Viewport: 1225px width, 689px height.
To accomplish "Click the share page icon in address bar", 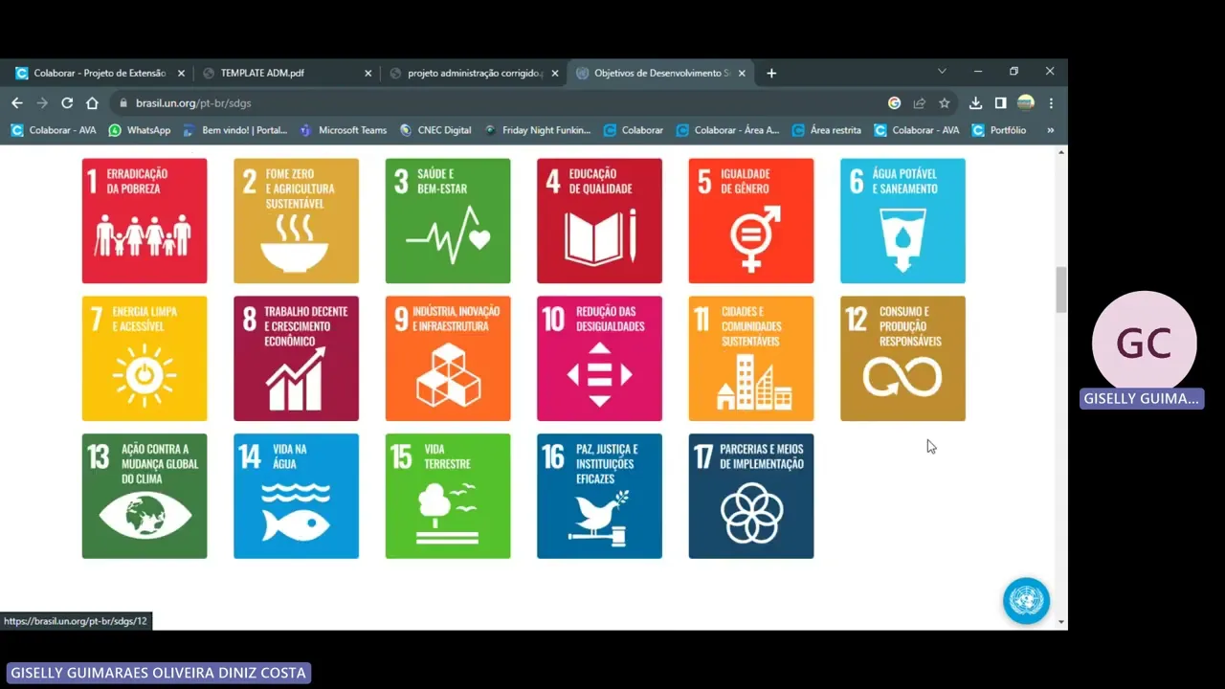I will point(920,103).
